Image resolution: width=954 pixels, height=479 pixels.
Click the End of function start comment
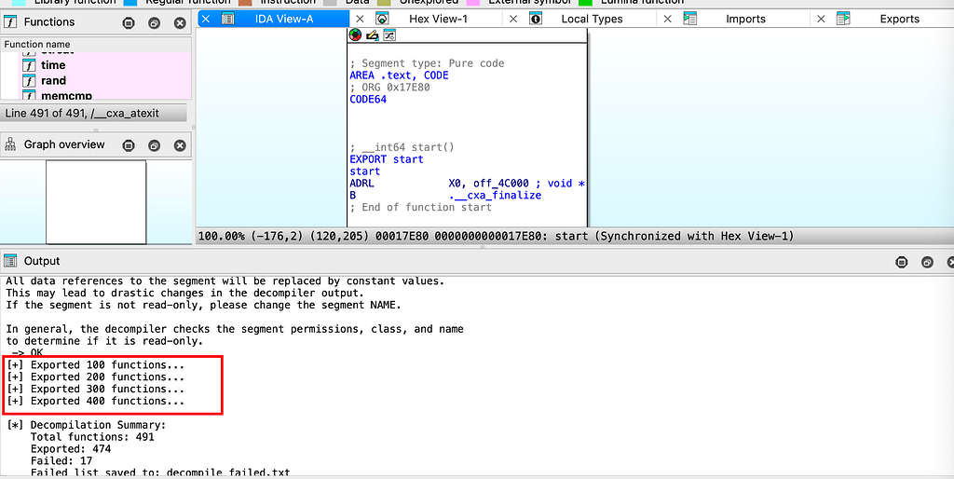420,208
